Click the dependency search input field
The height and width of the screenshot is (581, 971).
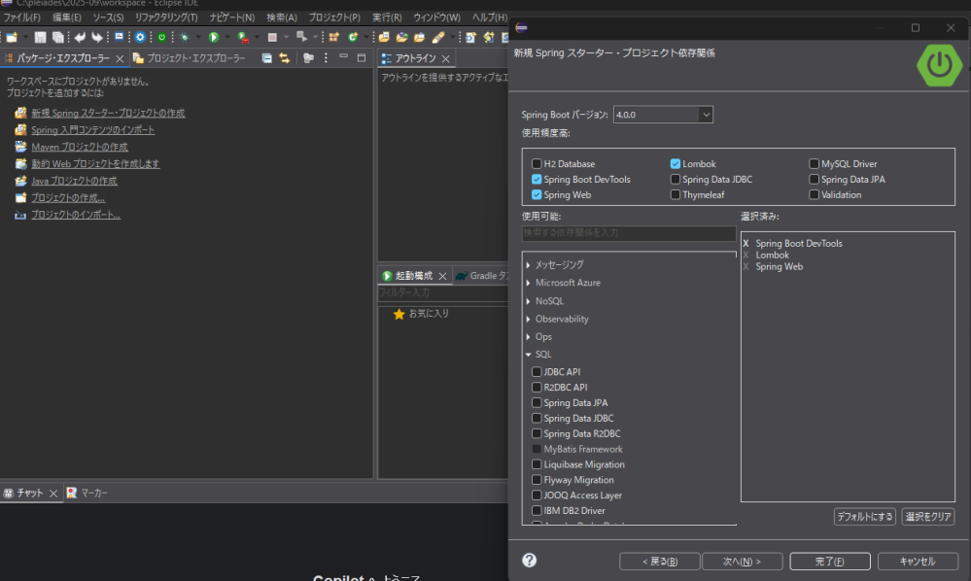[x=629, y=232]
